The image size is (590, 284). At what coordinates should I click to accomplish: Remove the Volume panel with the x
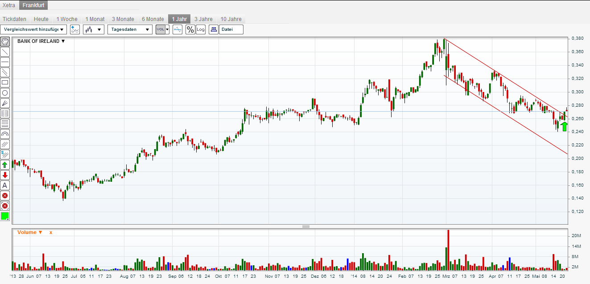51,232
